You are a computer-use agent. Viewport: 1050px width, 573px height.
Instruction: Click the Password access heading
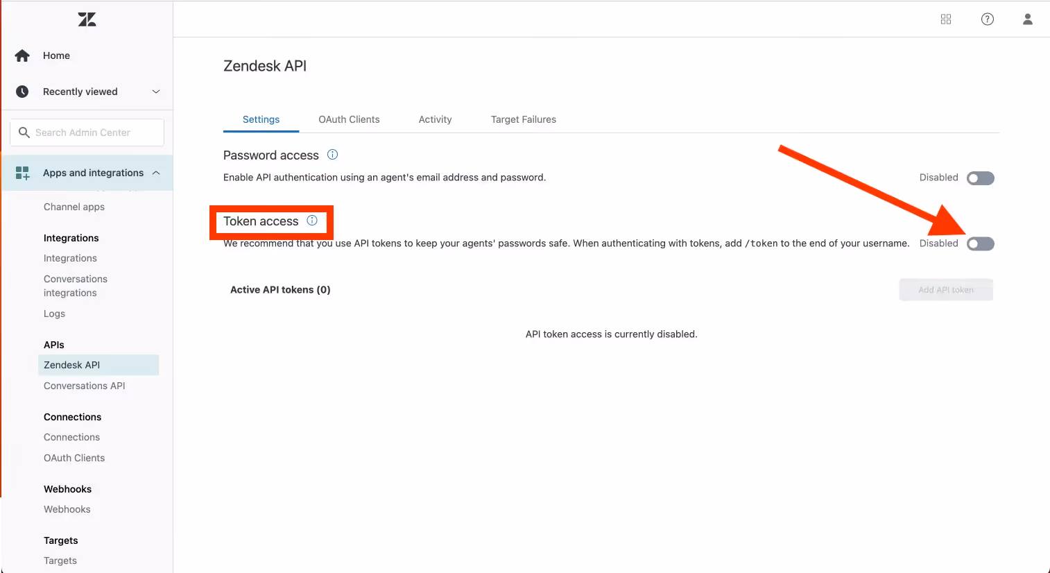(x=271, y=155)
